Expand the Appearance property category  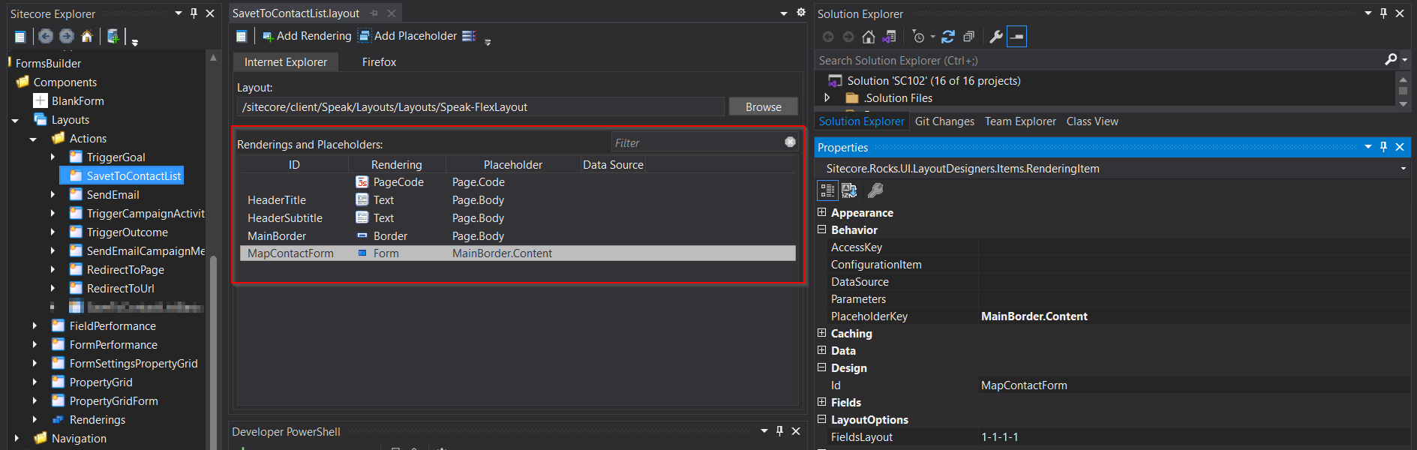[822, 213]
